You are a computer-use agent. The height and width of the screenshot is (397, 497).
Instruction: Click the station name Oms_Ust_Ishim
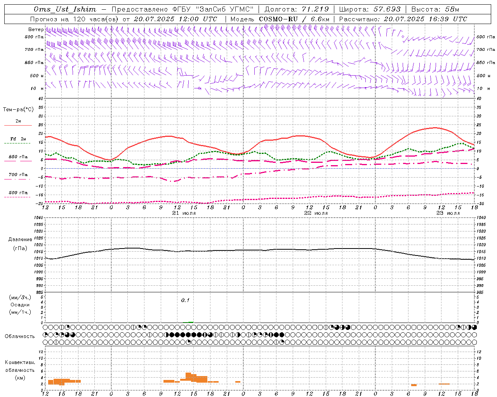65,9
